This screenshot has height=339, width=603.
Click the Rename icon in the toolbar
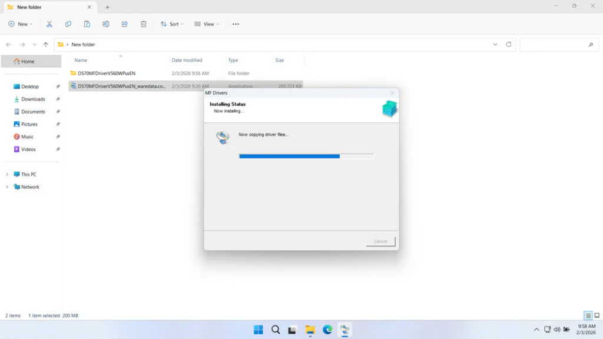[106, 24]
